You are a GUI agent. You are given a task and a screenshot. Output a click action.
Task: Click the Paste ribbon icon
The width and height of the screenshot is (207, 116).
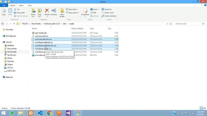pos(10,12)
